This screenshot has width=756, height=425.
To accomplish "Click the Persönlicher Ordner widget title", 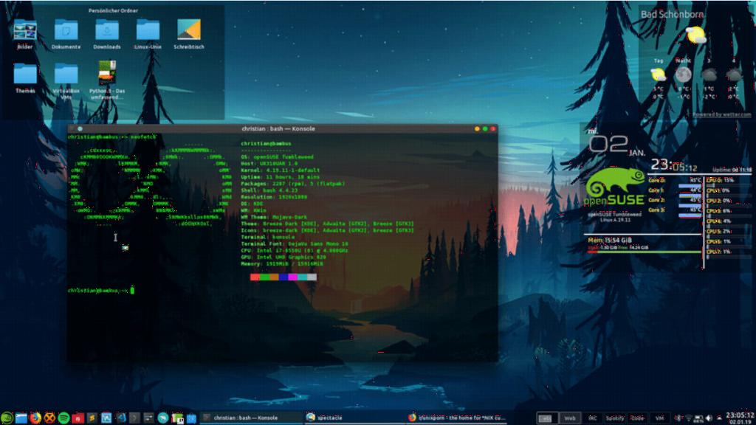I will click(x=113, y=10).
